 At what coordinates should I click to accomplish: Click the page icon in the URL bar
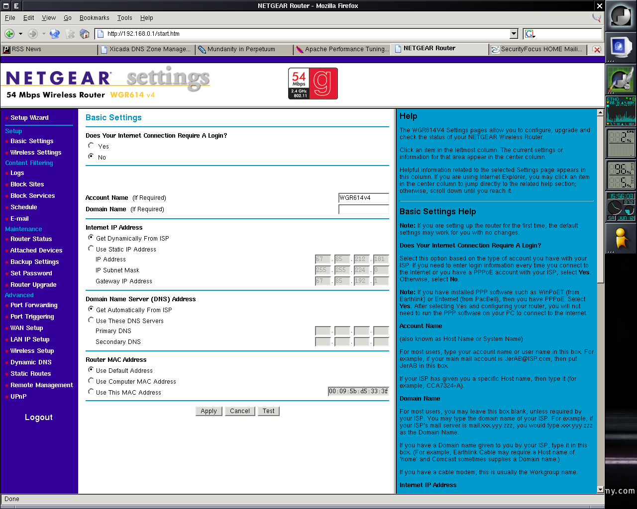(x=101, y=34)
